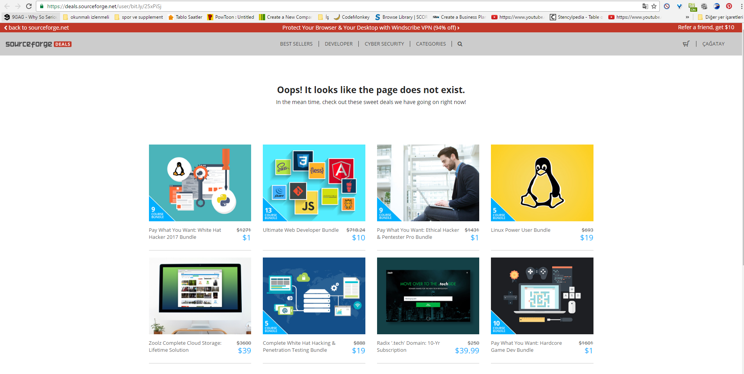The image size is (744, 374).
Task: Open the Developer menu item
Action: (x=338, y=44)
